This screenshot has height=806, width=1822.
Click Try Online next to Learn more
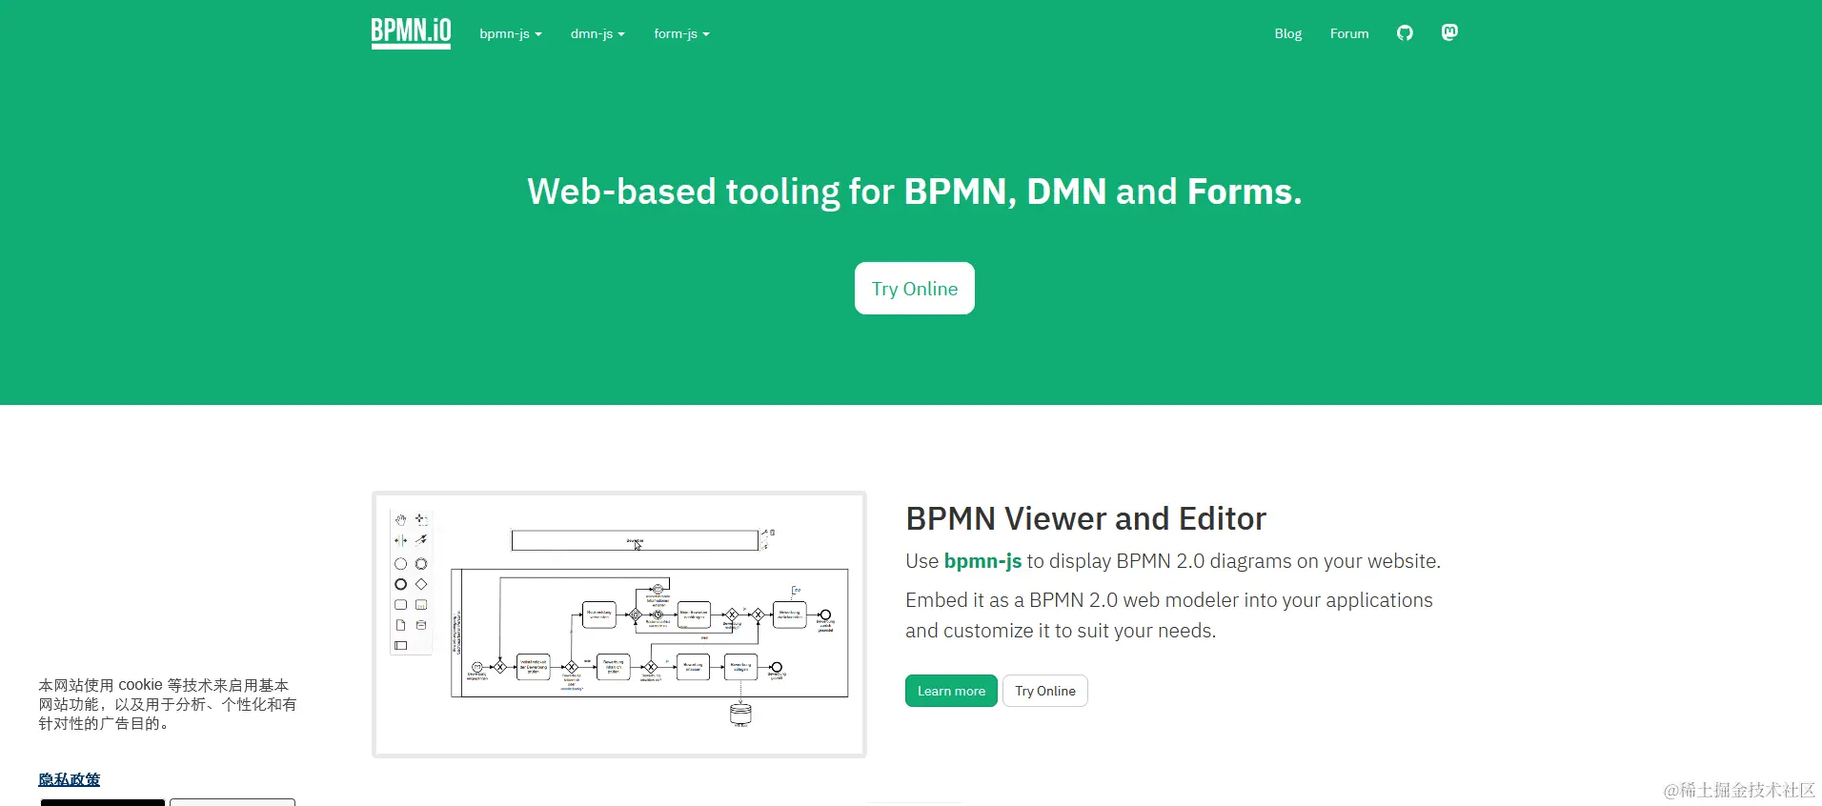click(x=1045, y=691)
